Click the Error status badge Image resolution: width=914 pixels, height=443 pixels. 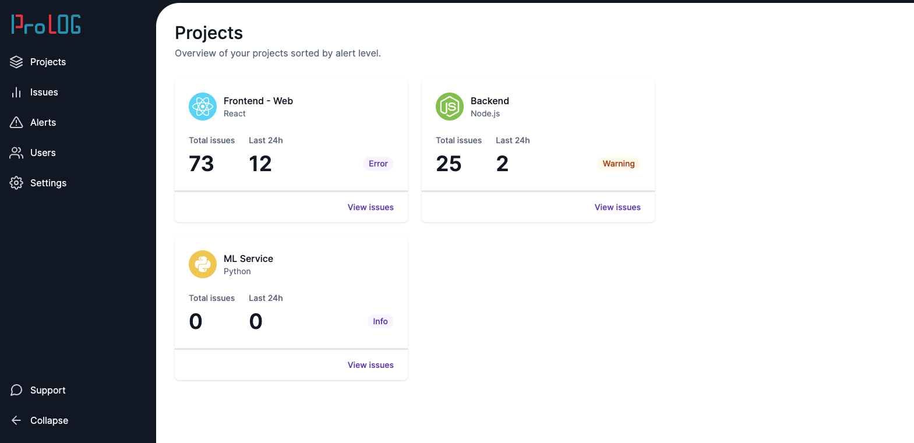(378, 164)
